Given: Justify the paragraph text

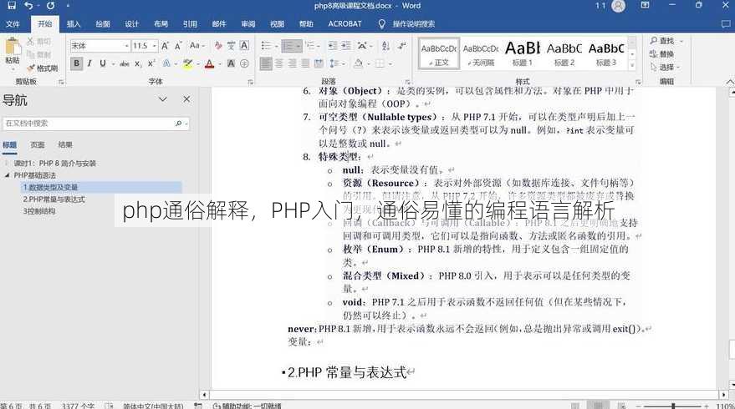Looking at the screenshot, I should click(x=305, y=63).
